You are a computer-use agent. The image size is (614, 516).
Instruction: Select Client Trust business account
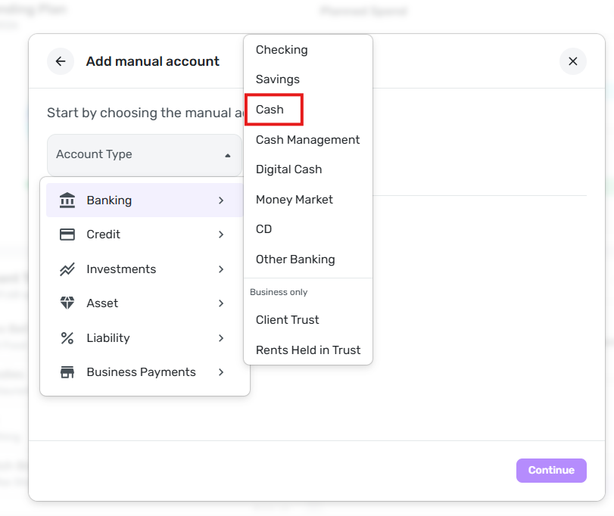288,320
